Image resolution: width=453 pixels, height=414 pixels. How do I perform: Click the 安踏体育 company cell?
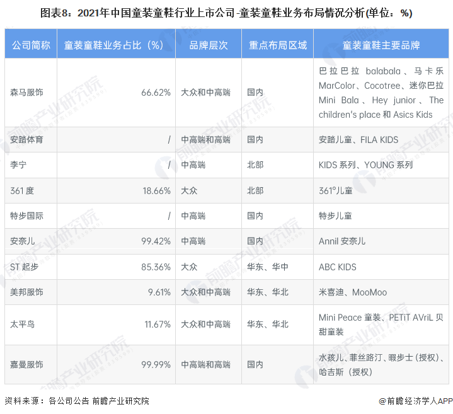point(31,139)
